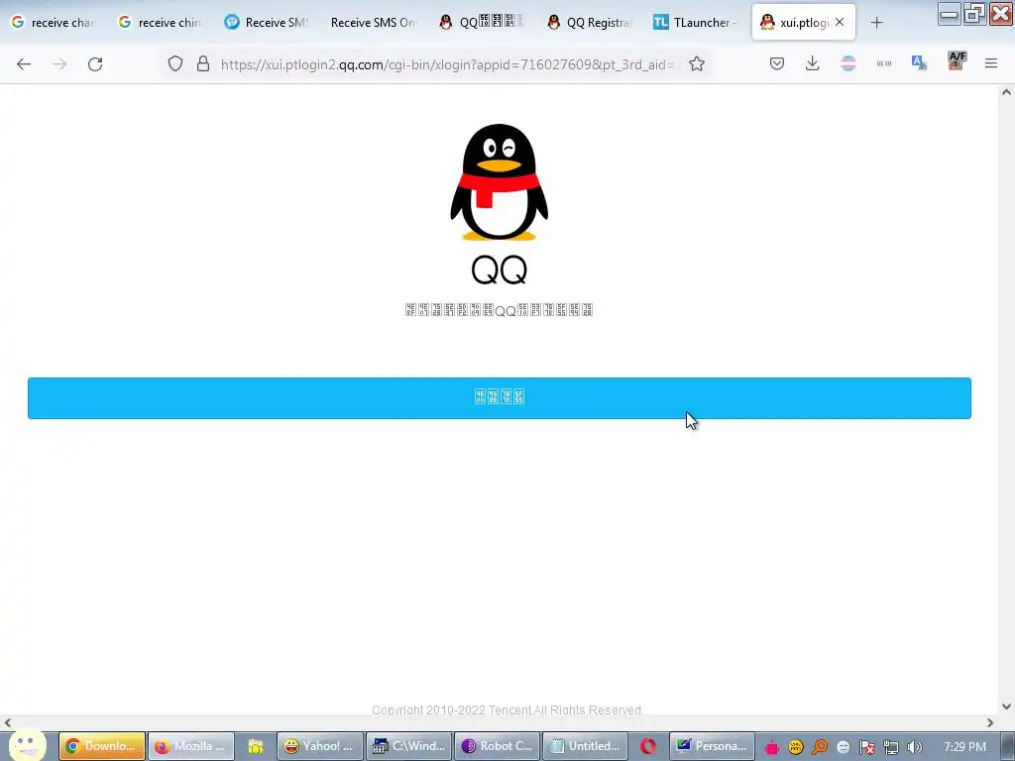Screen dimensions: 1015x761
Task: Go back to previous page
Action: coord(24,64)
